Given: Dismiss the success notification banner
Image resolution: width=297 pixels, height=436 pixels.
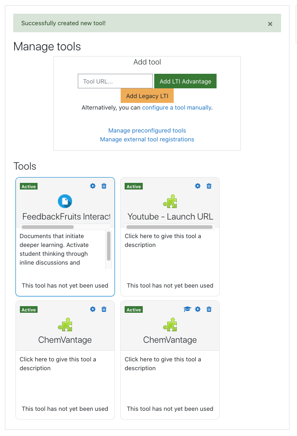Looking at the screenshot, I should [270, 24].
